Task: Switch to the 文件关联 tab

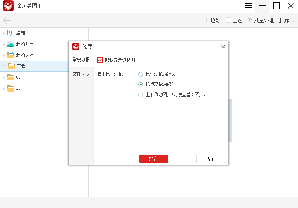Action: 81,74
